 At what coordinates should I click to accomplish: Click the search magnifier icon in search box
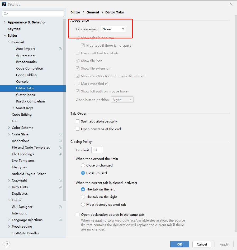[x=6, y=14]
